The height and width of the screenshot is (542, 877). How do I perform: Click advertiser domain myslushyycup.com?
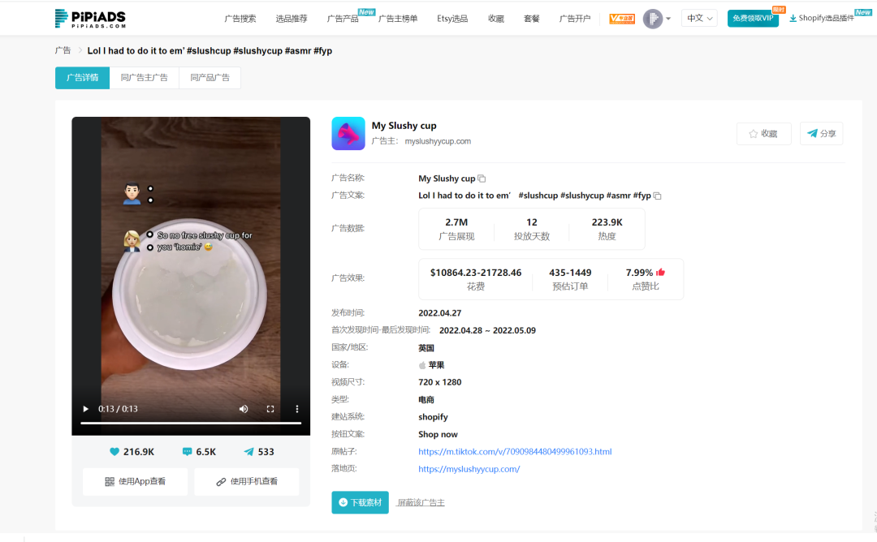coord(438,141)
